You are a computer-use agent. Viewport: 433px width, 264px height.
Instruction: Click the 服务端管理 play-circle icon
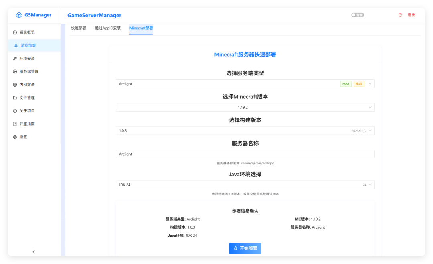pyautogui.click(x=15, y=71)
